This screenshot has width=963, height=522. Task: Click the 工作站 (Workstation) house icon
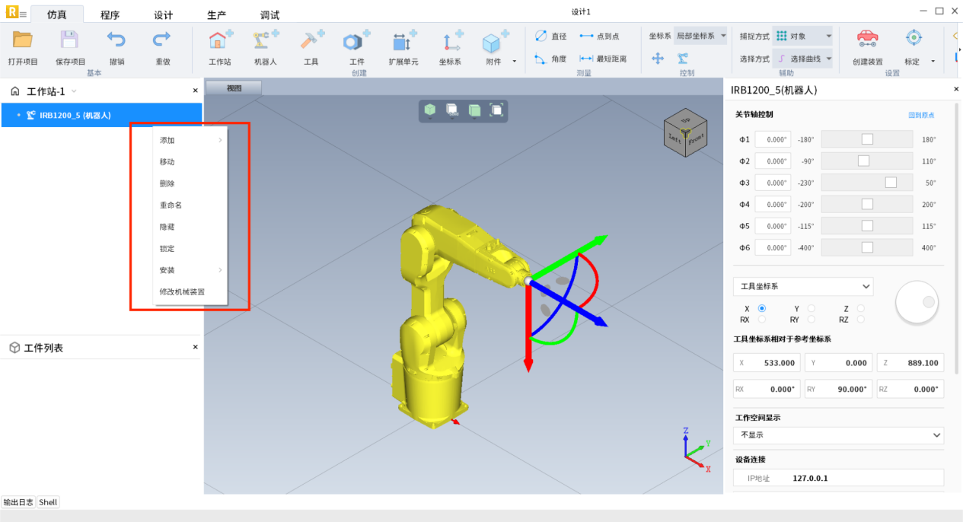pyautogui.click(x=220, y=43)
